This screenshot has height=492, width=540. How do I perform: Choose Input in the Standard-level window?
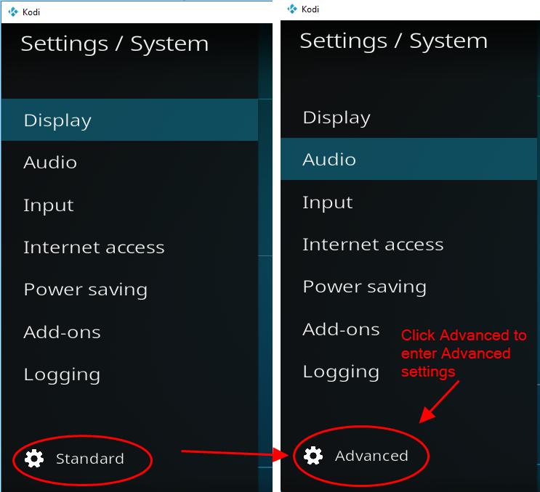tap(48, 205)
